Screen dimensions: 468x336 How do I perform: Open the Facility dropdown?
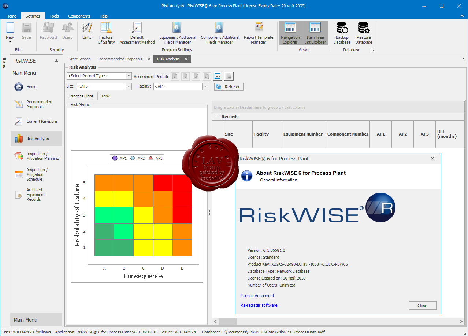pyautogui.click(x=205, y=86)
